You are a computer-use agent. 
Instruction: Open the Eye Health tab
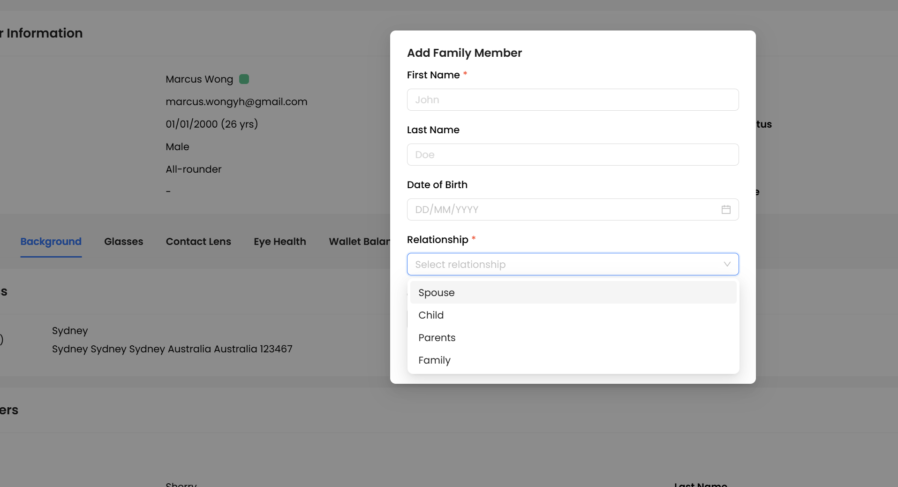coord(280,241)
